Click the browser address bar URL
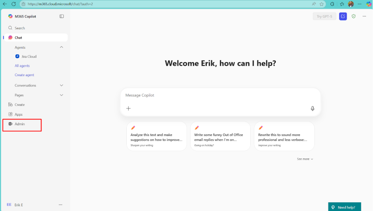The width and height of the screenshot is (373, 211). [60, 4]
